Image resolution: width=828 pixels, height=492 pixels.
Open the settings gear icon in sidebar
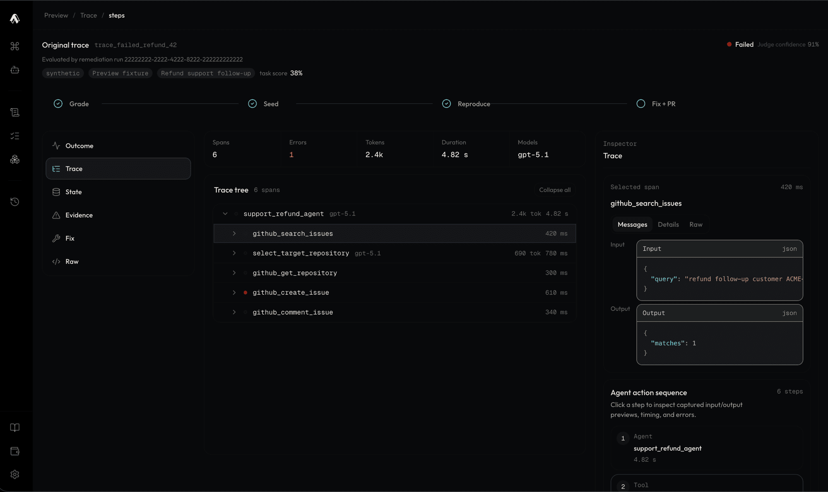click(x=15, y=474)
